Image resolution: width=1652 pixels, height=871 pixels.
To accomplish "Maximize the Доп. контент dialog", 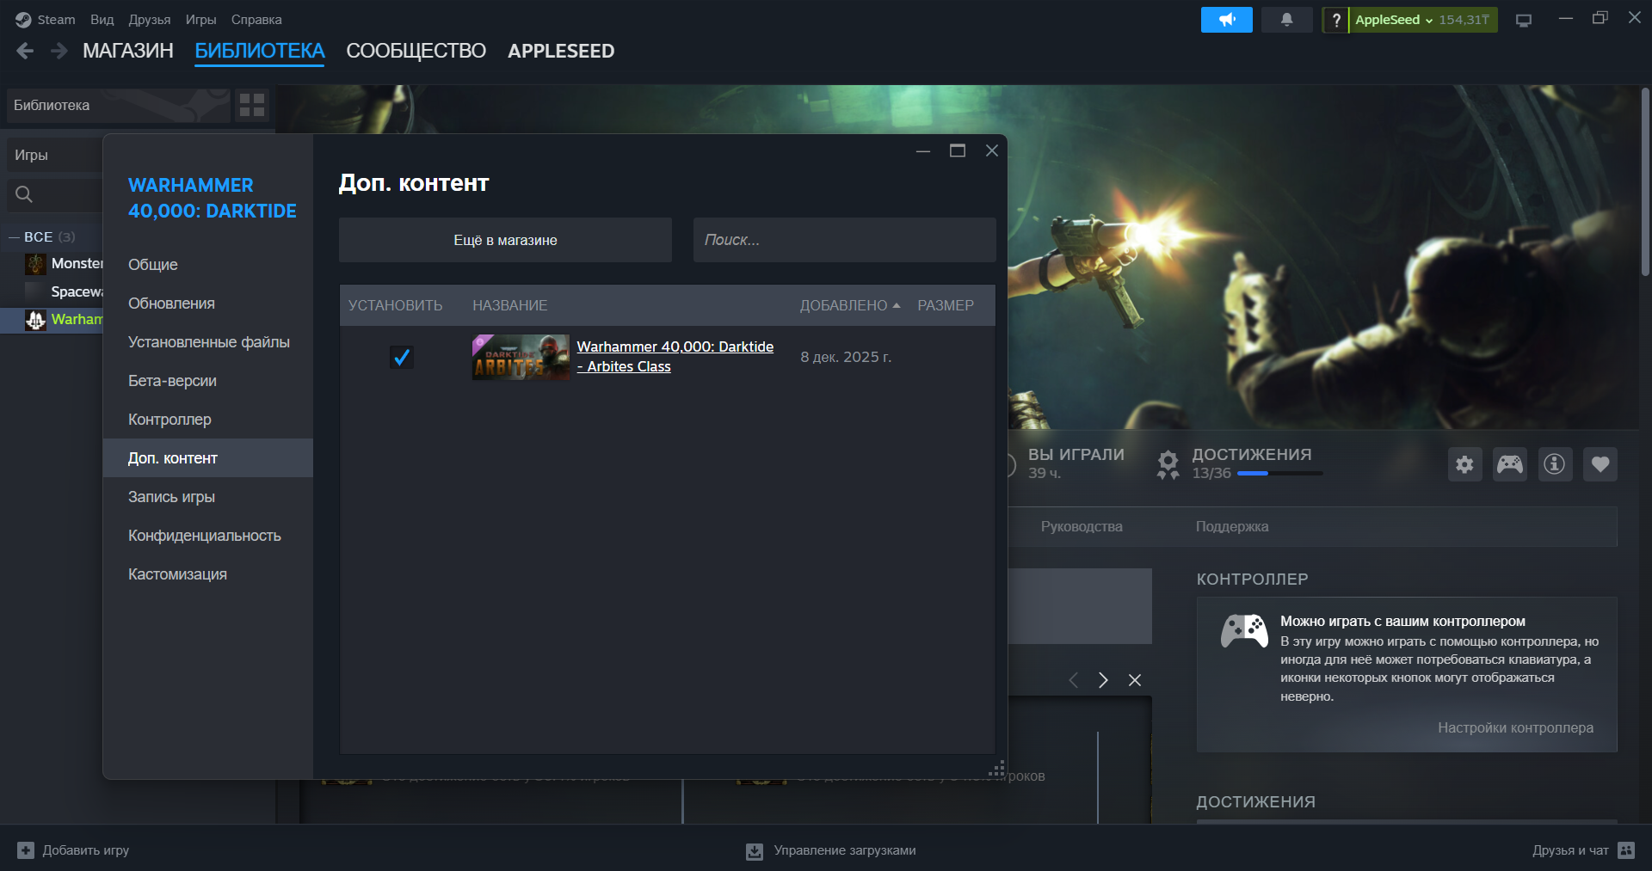I will point(958,150).
